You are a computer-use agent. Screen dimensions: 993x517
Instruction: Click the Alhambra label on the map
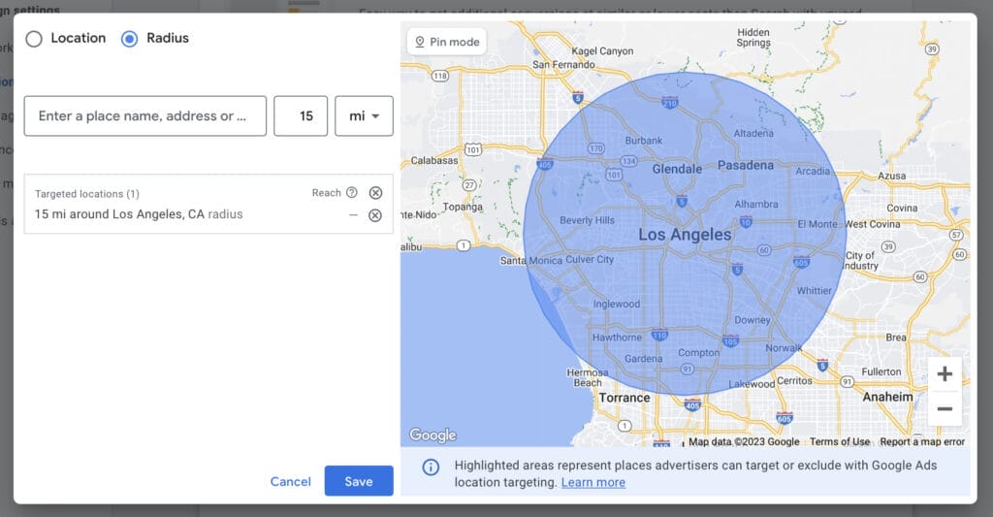click(x=756, y=204)
